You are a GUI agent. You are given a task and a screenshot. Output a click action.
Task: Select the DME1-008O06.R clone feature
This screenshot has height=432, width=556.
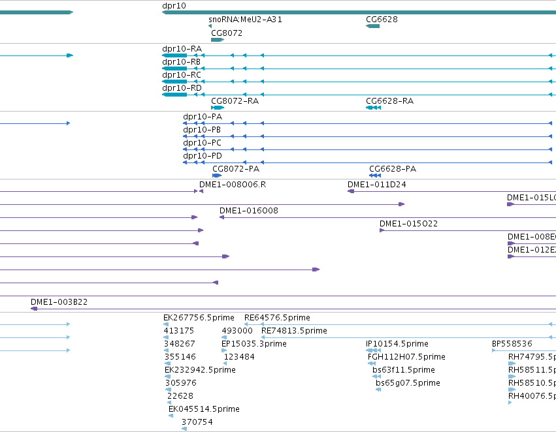point(201,191)
